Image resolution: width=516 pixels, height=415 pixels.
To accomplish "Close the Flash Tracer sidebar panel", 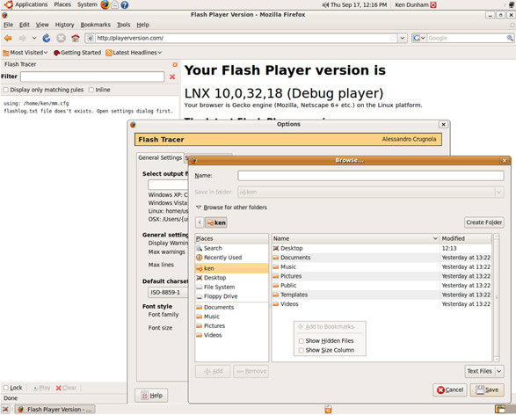I will pyautogui.click(x=175, y=64).
